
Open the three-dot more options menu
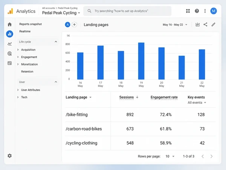(x=205, y=11)
